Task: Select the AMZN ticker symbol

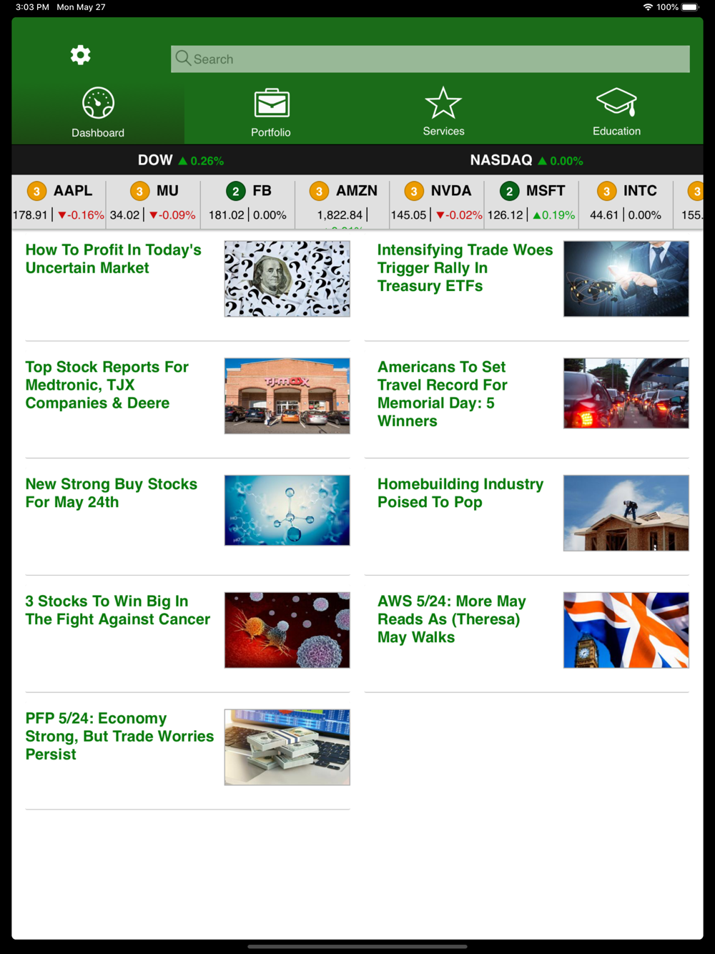Action: [357, 191]
